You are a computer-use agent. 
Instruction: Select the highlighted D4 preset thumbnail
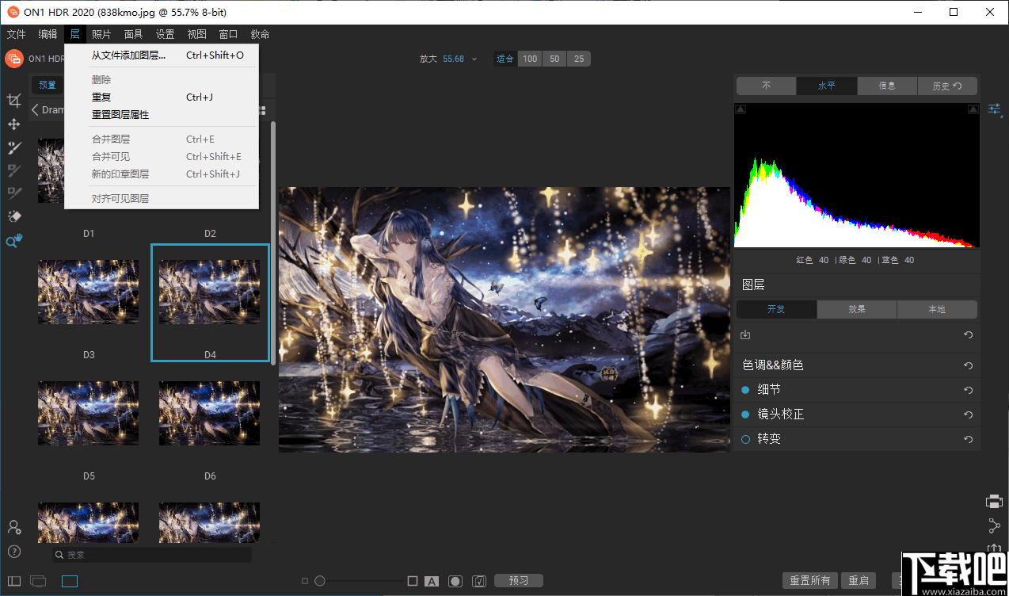(210, 303)
